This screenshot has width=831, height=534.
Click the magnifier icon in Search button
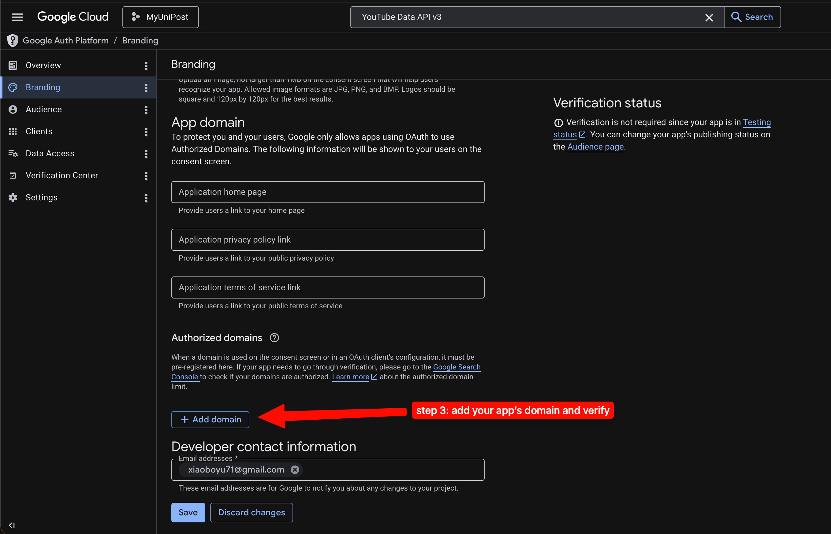(736, 17)
